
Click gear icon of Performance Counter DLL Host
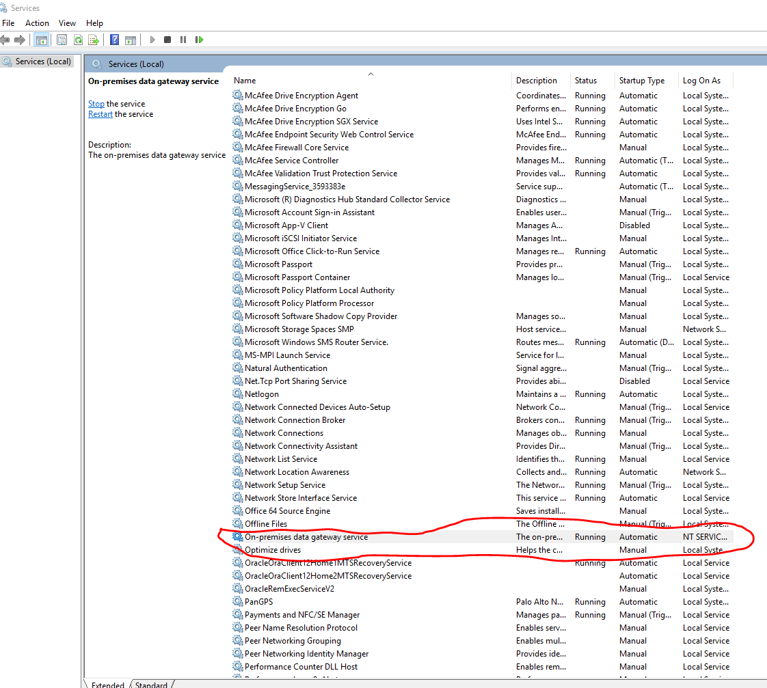tap(238, 667)
